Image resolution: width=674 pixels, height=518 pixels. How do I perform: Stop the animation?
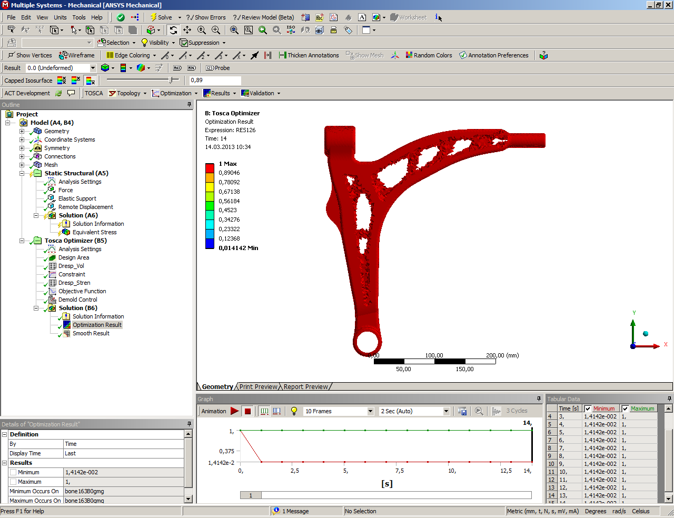[x=248, y=411]
